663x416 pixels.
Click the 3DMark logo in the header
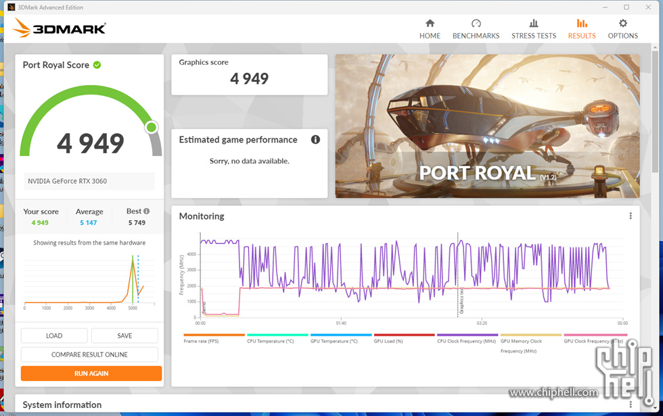(x=60, y=28)
